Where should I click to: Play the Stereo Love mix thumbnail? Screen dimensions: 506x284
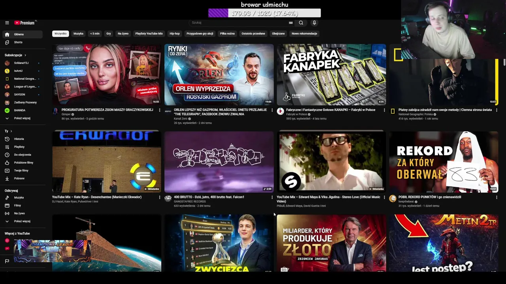click(331, 162)
